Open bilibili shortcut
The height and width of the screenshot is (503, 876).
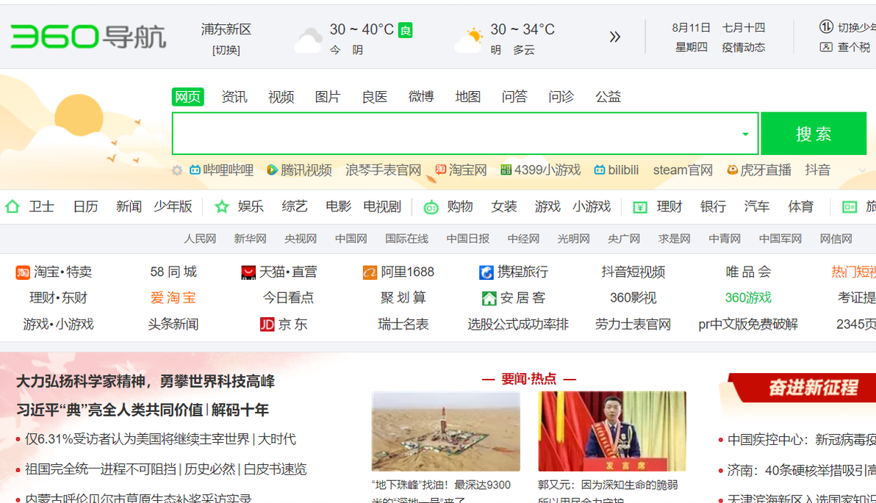[x=617, y=170]
